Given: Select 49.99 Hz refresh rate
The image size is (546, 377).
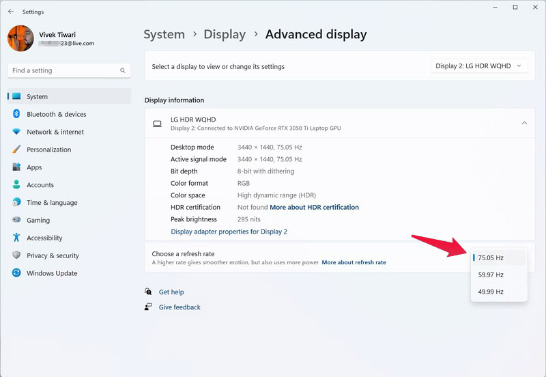Looking at the screenshot, I should click(499, 292).
